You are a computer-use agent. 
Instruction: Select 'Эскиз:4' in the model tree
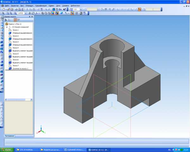coord(16,48)
